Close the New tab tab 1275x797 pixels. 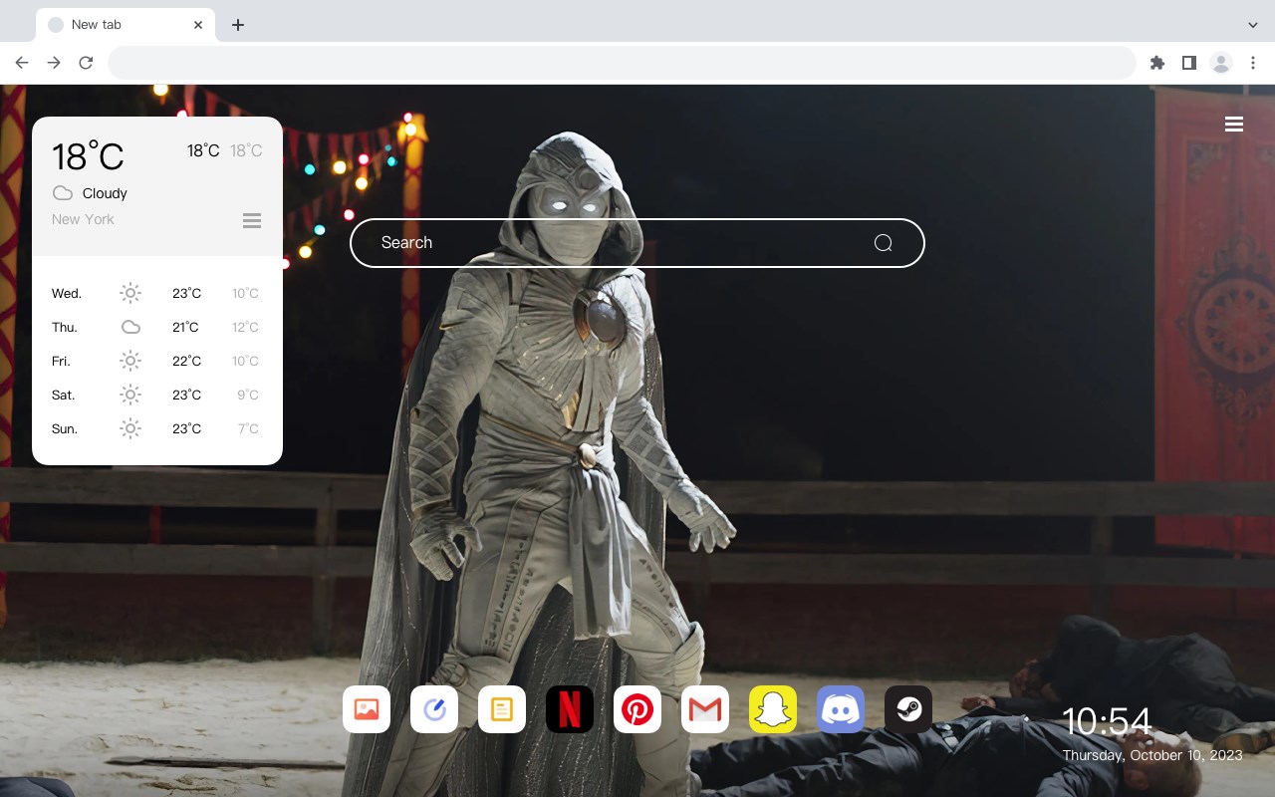(198, 25)
